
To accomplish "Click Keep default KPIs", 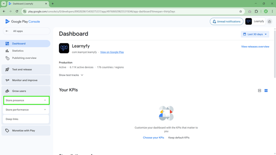I will tap(179, 138).
